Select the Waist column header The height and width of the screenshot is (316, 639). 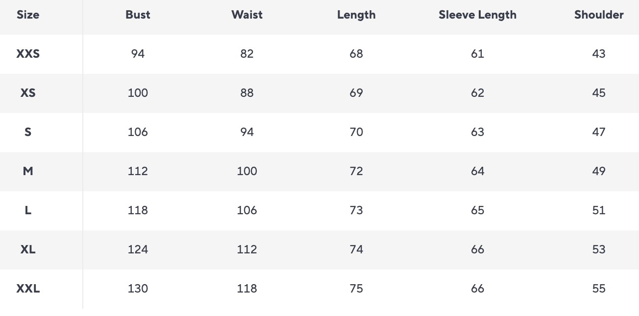247,15
